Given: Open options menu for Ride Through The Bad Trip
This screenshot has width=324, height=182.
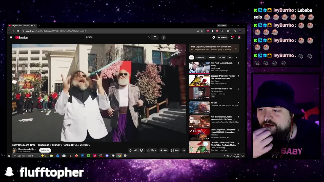Looking at the screenshot, I should click(x=238, y=89).
